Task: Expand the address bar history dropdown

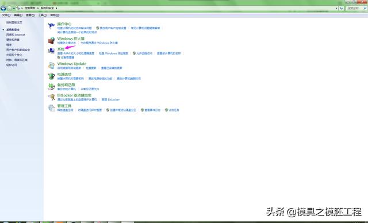Action: 336,8
